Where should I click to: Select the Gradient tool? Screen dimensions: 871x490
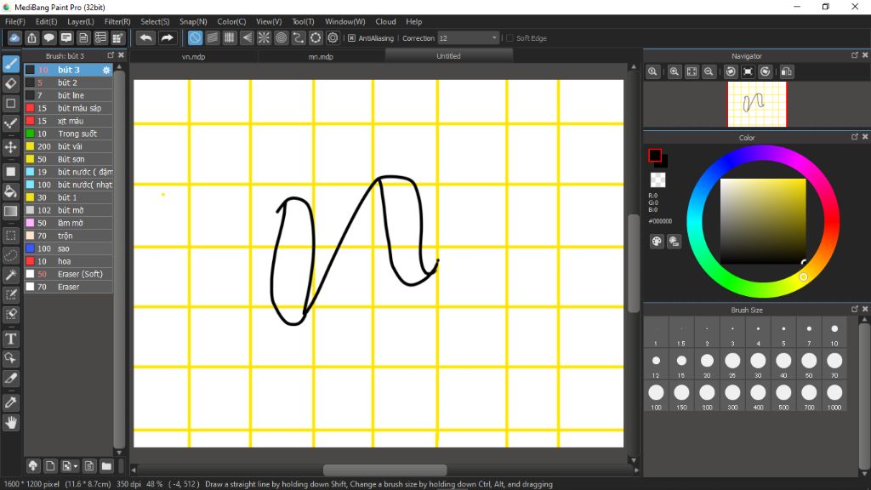click(10, 211)
